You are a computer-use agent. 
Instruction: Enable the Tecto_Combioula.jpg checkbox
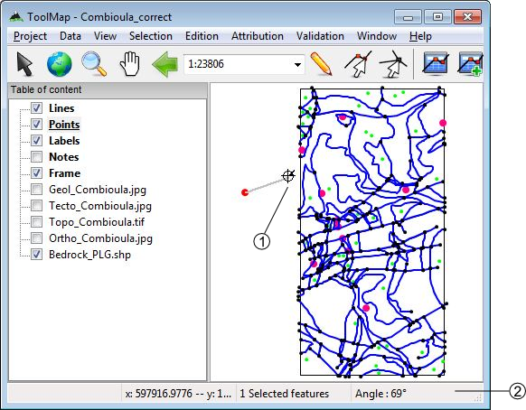(36, 206)
